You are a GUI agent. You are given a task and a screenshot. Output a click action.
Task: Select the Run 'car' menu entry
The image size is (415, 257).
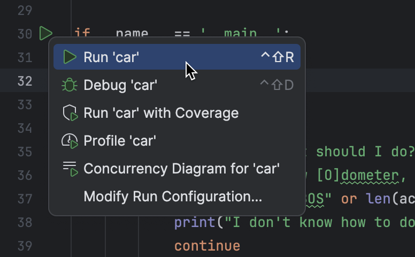111,57
